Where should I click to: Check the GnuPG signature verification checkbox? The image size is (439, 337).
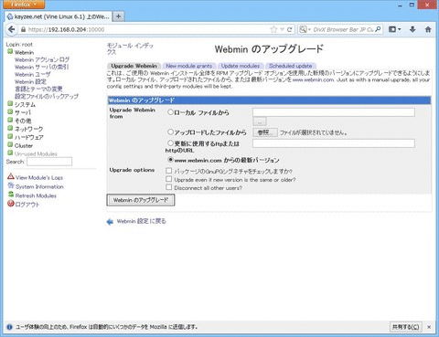pos(169,171)
